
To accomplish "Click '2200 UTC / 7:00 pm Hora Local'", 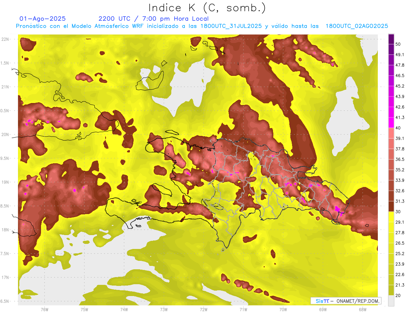I will [153, 19].
